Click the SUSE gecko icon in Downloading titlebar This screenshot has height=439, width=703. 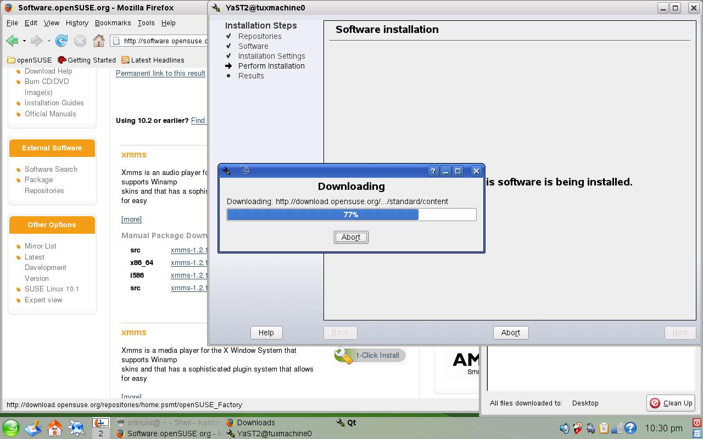[245, 170]
